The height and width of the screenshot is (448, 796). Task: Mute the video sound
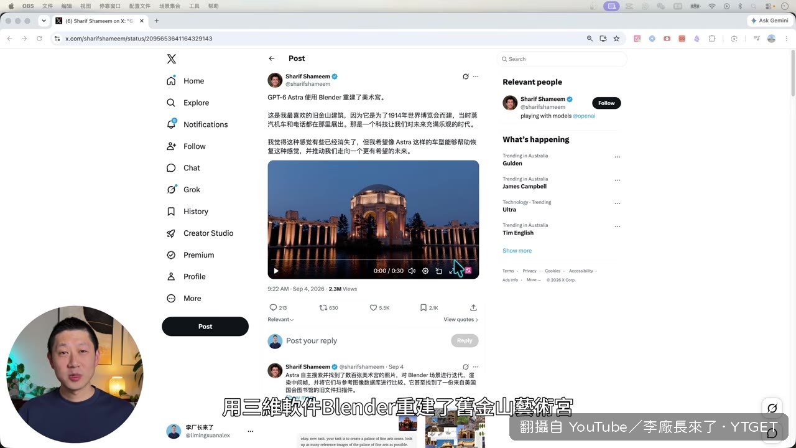(x=412, y=271)
